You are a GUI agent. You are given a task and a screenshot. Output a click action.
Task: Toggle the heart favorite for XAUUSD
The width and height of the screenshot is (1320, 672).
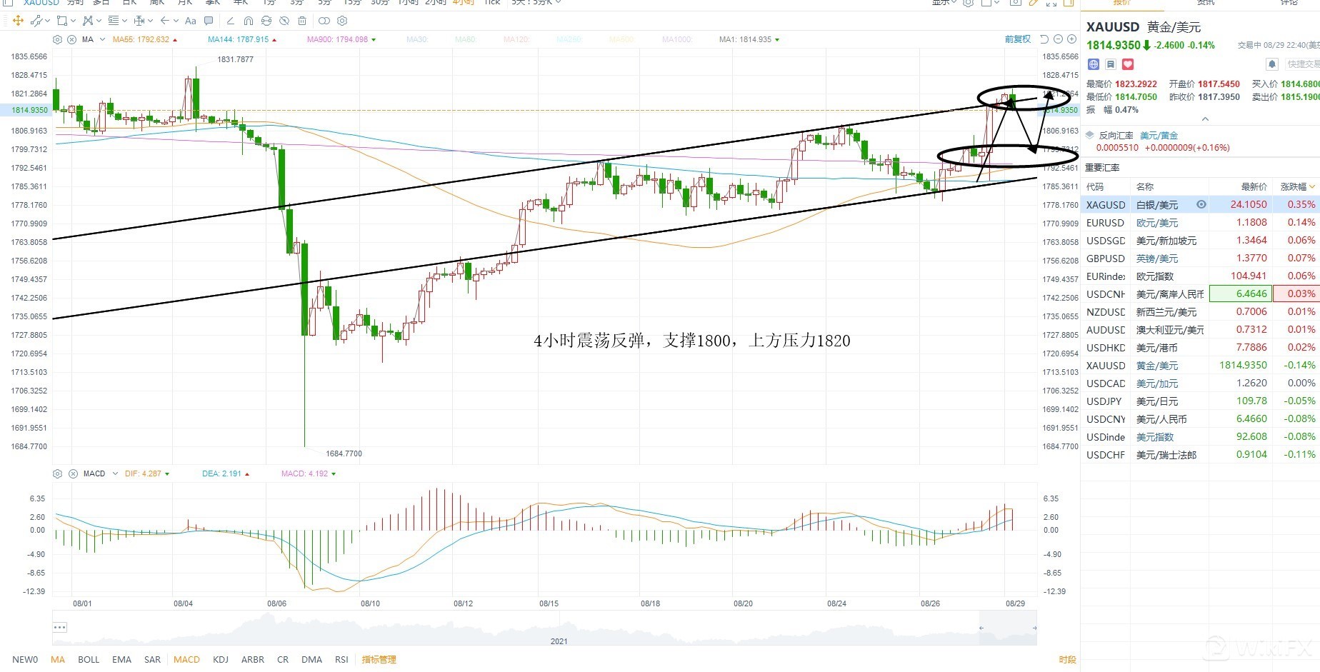1128,64
